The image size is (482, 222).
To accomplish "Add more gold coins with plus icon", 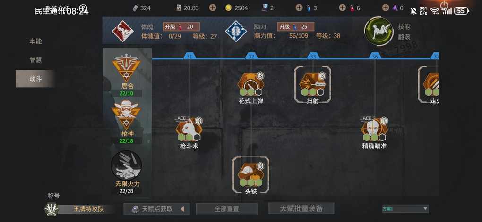I will click(213, 8).
